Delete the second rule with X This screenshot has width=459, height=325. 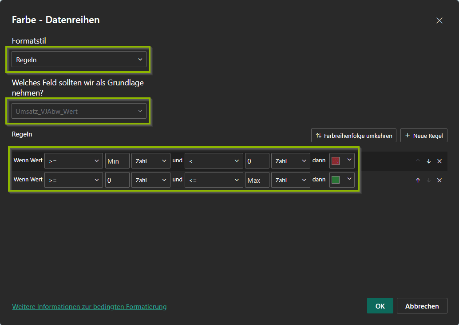[439, 180]
